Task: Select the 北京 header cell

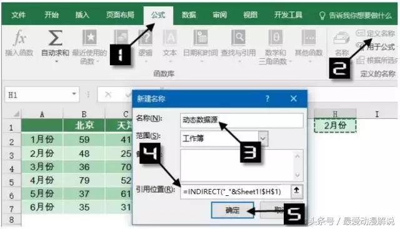Action: 84,125
